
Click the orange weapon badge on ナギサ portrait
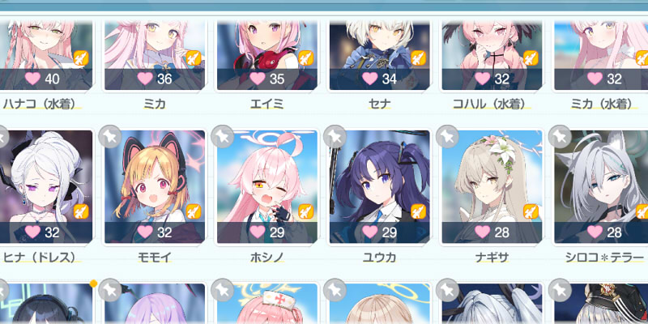tap(531, 211)
